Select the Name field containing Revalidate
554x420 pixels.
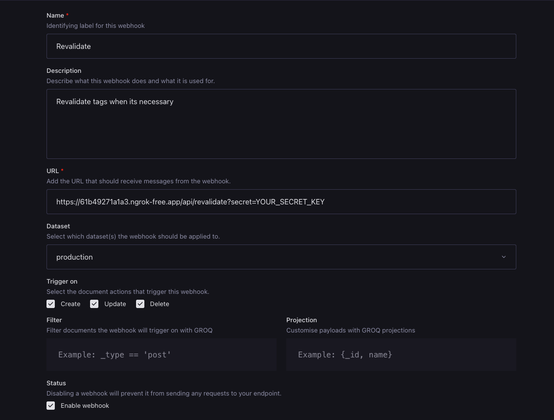click(x=281, y=46)
